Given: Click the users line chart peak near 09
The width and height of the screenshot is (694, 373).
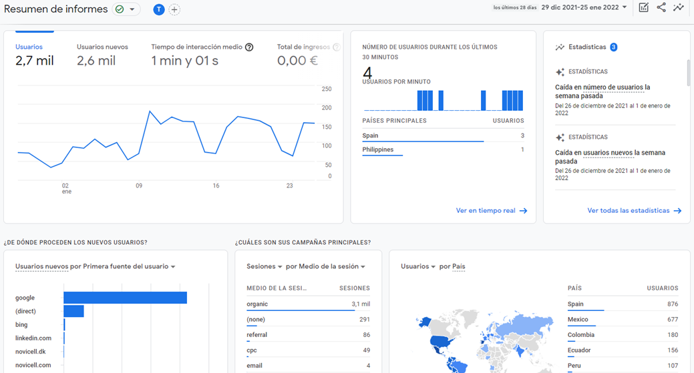Looking at the screenshot, I should pos(150,111).
